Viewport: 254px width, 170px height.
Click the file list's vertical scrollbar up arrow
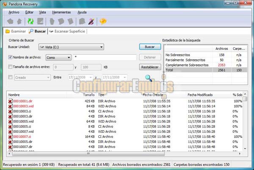coord(245,94)
